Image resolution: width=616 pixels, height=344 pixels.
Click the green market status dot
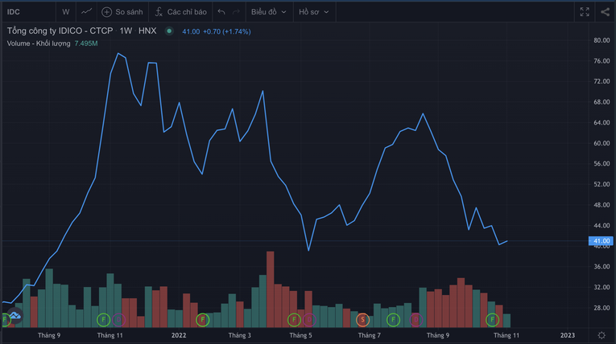point(169,31)
